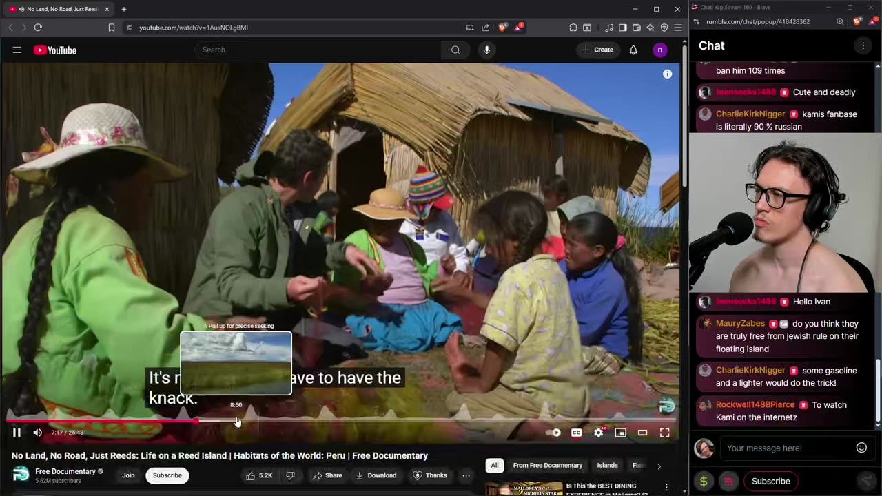This screenshot has width=882, height=496.
Task: Select the From Free Documentary chip
Action: tap(548, 466)
